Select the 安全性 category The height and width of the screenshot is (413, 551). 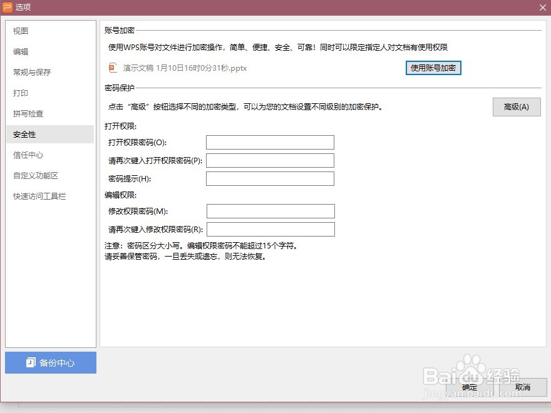click(x=50, y=134)
